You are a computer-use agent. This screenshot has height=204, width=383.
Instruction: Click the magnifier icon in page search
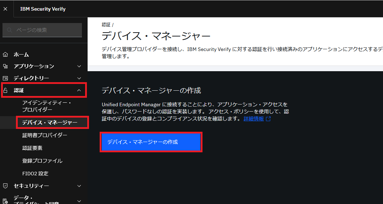click(x=10, y=30)
